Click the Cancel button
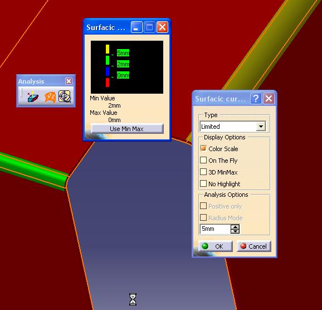The height and width of the screenshot is (310, 322). (x=254, y=246)
